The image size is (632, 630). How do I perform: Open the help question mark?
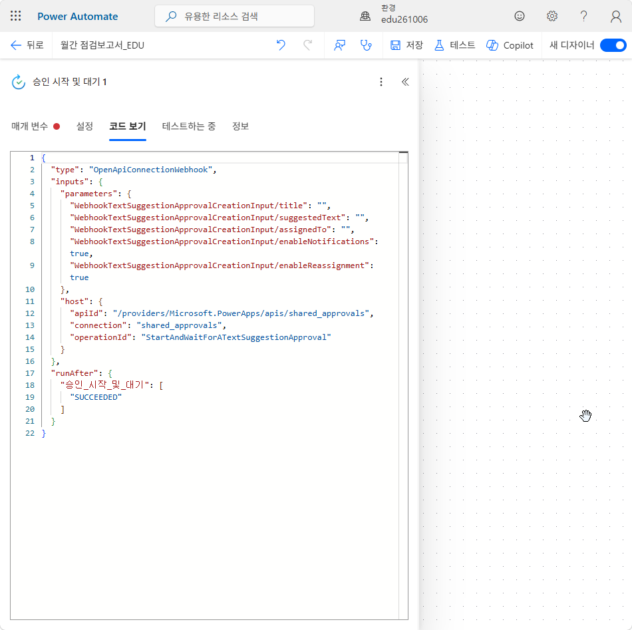[583, 16]
